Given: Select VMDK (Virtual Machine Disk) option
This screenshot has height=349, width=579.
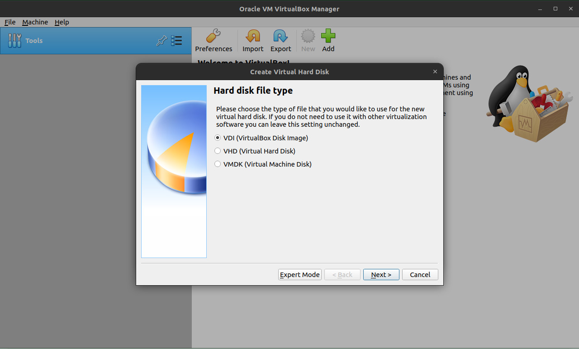Looking at the screenshot, I should pos(263,164).
